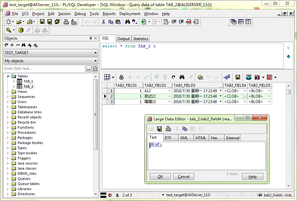Collapse the Tables tree folder
This screenshot has width=297, height=201.
tap(8, 76)
